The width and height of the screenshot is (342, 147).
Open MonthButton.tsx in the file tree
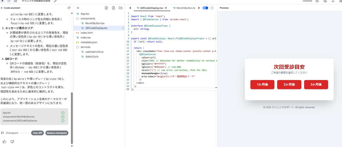pyautogui.click(x=95, y=23)
